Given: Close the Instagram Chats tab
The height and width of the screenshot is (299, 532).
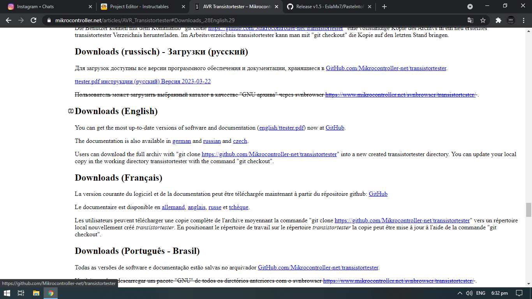Looking at the screenshot, I should [90, 7].
